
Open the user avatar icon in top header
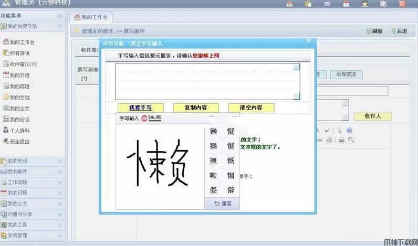364,4
